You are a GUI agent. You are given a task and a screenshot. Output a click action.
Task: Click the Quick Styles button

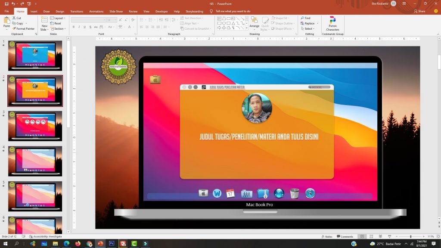[x=265, y=24]
